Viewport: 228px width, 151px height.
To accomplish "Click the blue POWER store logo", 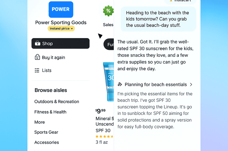I will pos(61,9).
